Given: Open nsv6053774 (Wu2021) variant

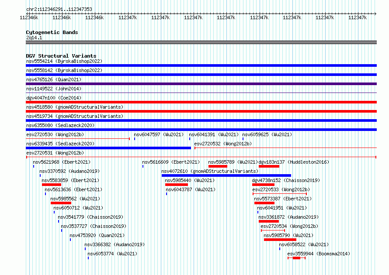Looking at the screenshot, I should point(112,254).
